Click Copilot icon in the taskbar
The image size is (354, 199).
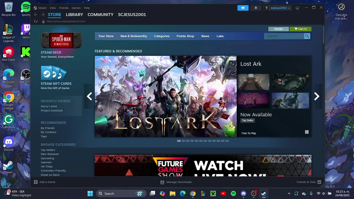pyautogui.click(x=162, y=193)
